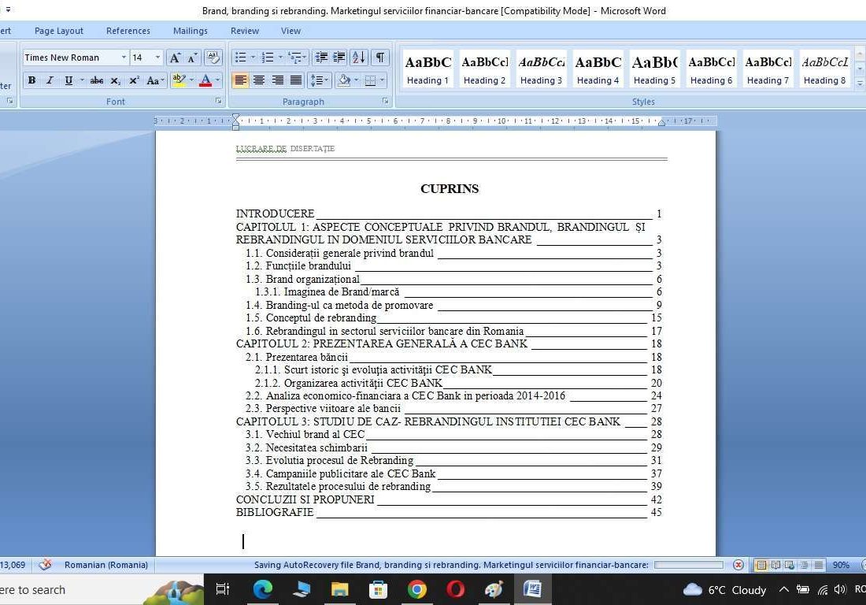Screen dimensions: 866x605
Task: Justify the paragraph text
Action: click(x=296, y=80)
